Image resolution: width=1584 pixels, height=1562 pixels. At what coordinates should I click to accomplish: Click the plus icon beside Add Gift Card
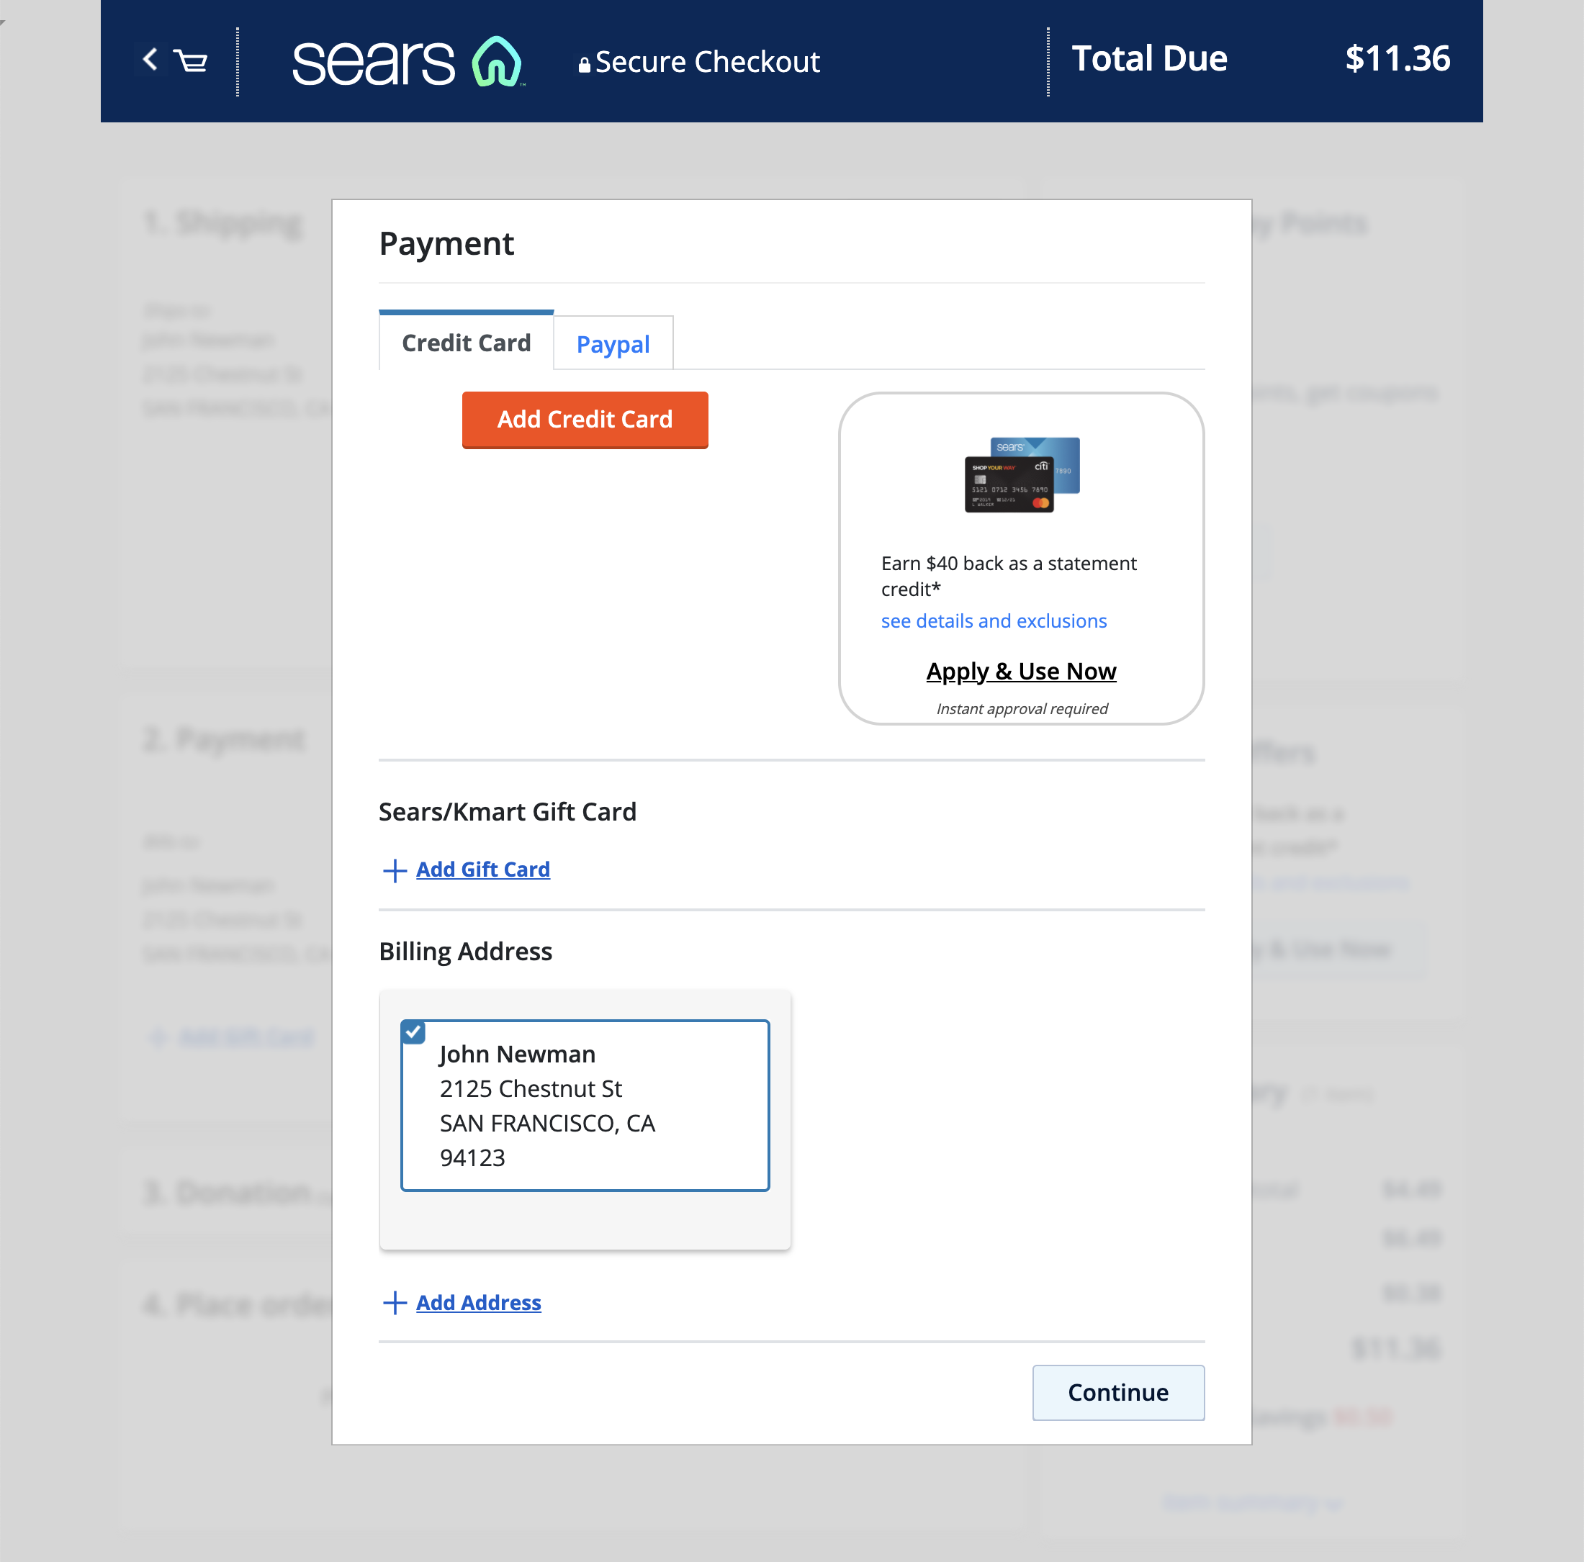395,870
